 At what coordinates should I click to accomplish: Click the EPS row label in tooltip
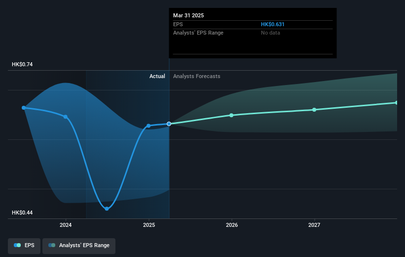click(x=178, y=24)
